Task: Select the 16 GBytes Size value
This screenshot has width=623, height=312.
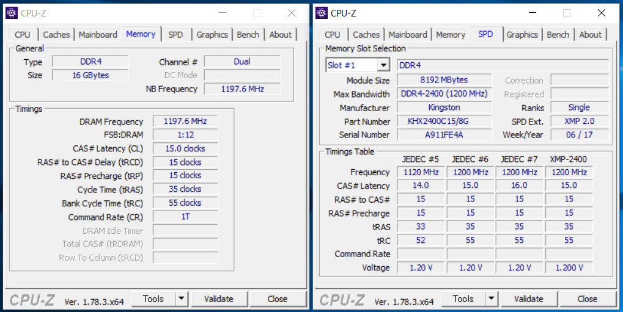Action: coord(90,75)
